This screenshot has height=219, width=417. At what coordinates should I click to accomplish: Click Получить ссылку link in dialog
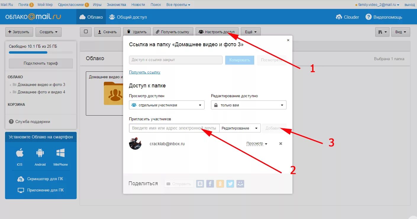(145, 72)
